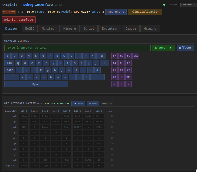Toggle CAPSL cell in matrix row Lg8
Screen dimensions: 197x172
click(x=88, y=160)
